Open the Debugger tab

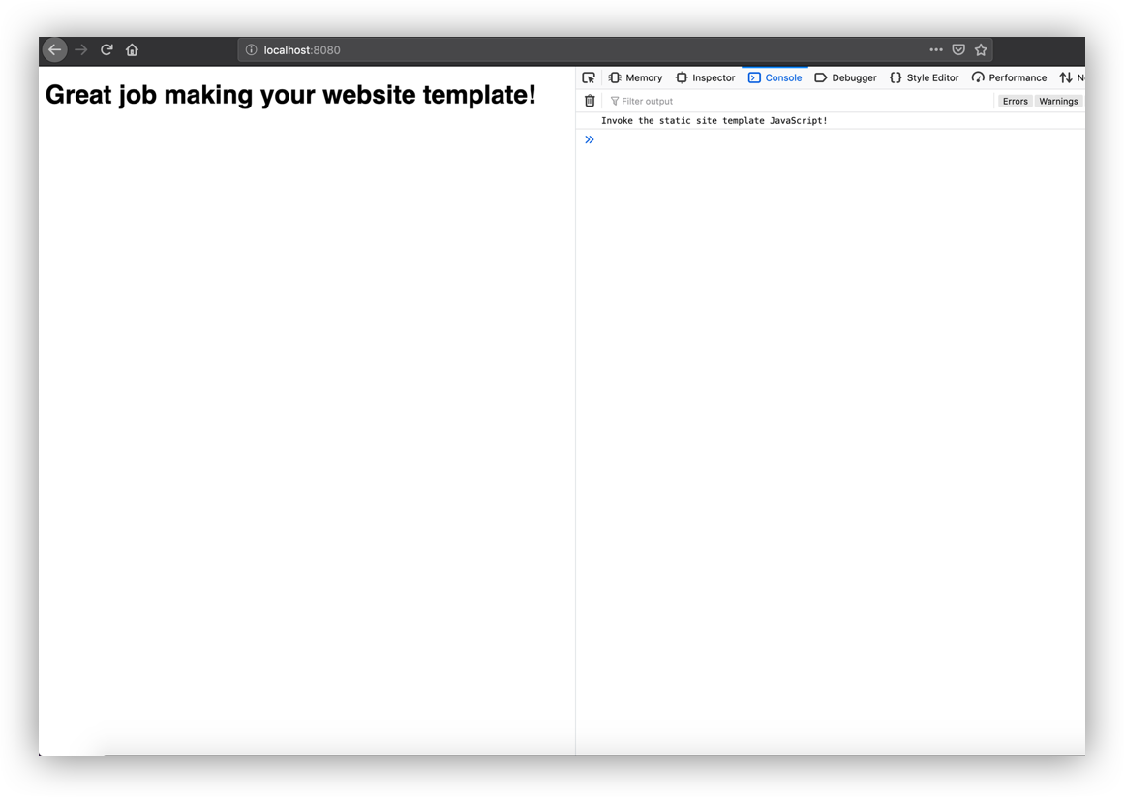tap(845, 77)
